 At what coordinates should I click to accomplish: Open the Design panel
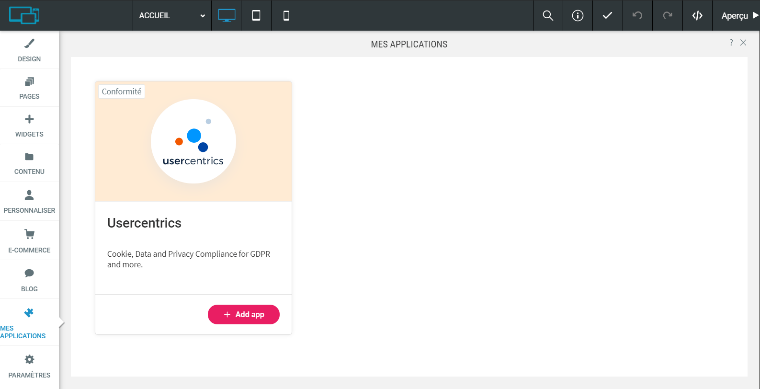pos(29,50)
